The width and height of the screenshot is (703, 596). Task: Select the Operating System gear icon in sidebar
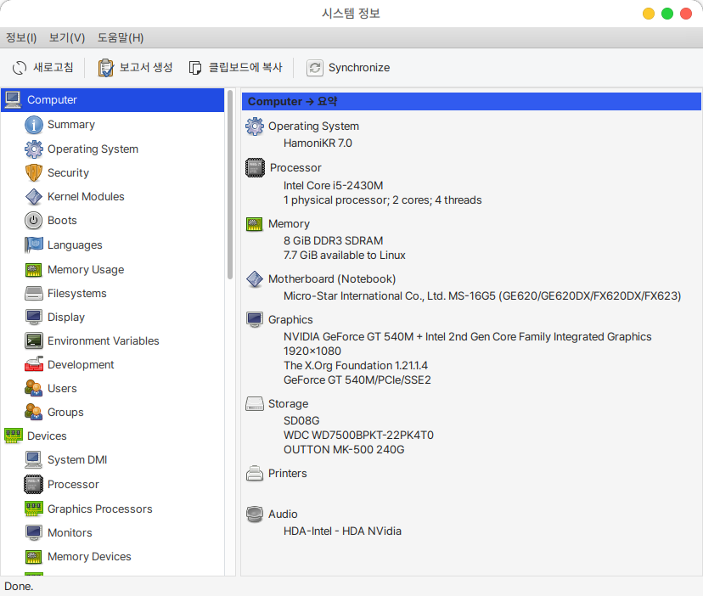(x=33, y=149)
